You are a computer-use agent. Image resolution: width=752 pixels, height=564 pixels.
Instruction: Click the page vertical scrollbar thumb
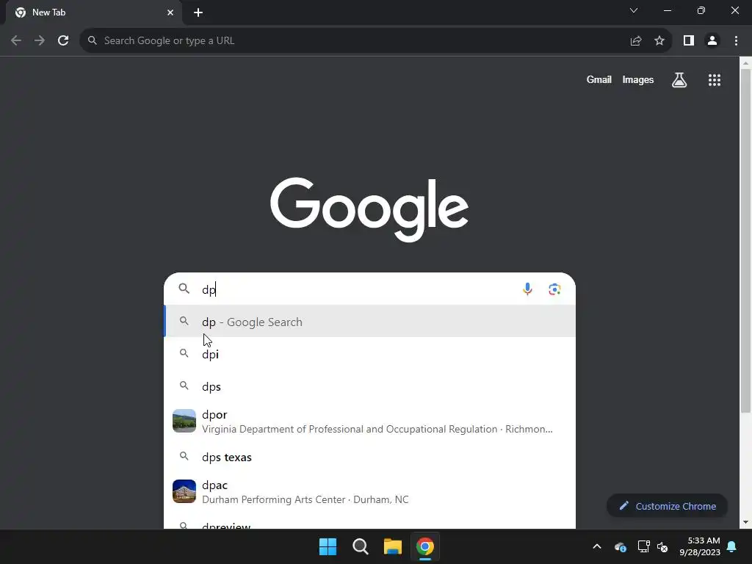(x=745, y=240)
